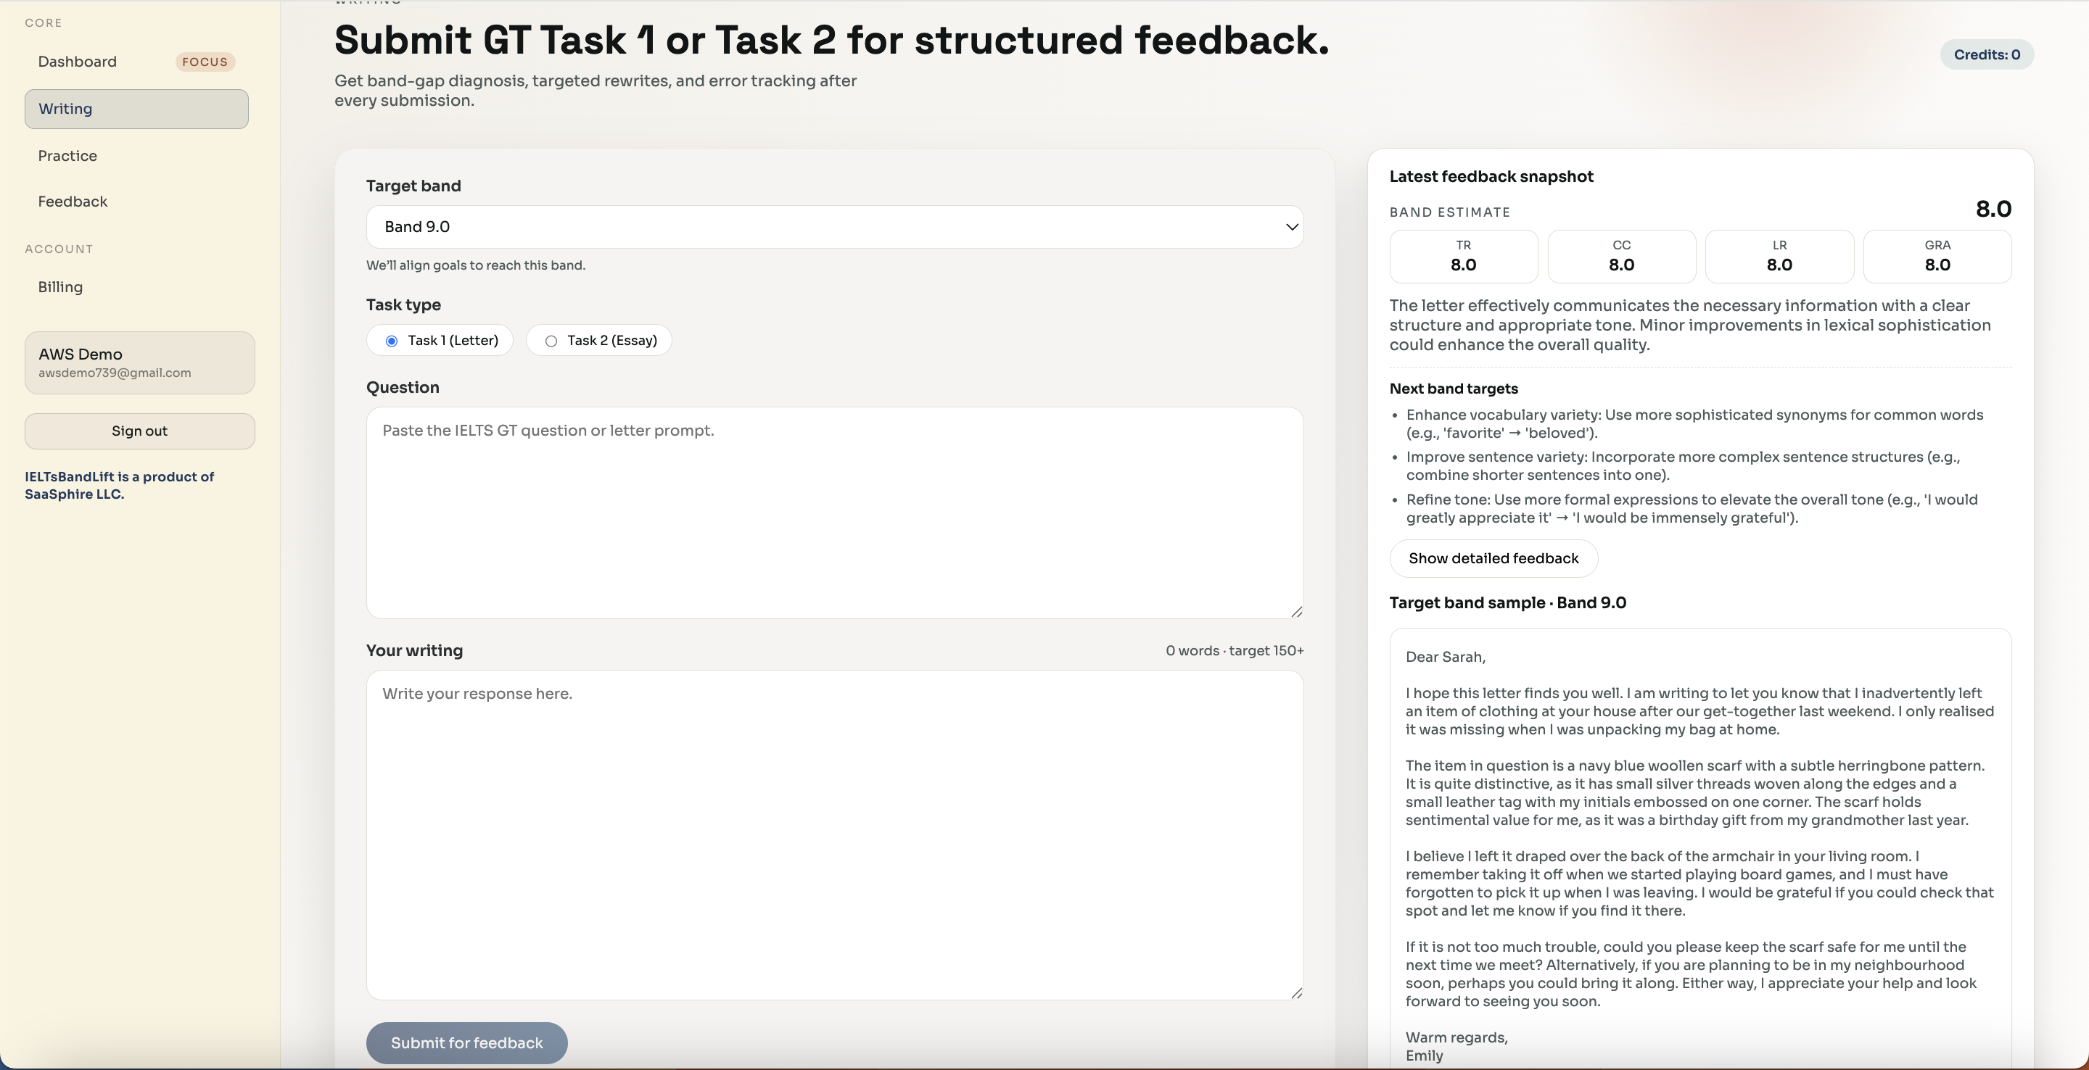Open the Target band dropdown
The height and width of the screenshot is (1070, 2089).
click(833, 227)
